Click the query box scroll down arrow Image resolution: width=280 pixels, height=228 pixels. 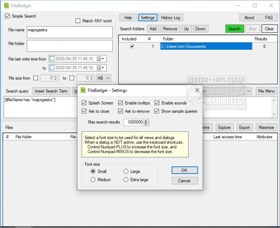click(274, 115)
